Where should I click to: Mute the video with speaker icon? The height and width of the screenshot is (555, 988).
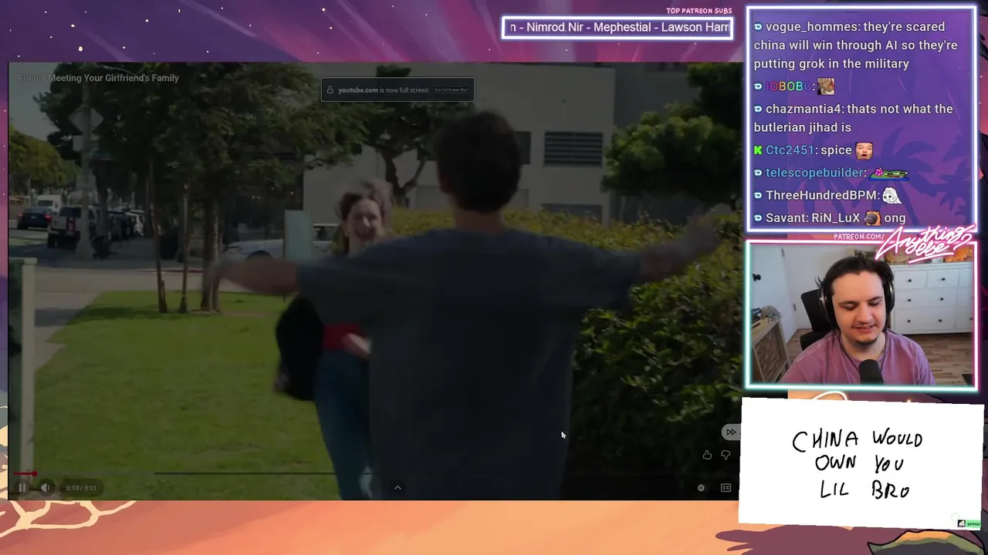click(45, 487)
